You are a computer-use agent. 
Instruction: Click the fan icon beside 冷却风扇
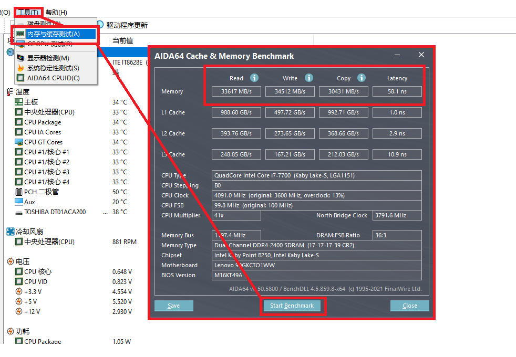tap(10, 232)
